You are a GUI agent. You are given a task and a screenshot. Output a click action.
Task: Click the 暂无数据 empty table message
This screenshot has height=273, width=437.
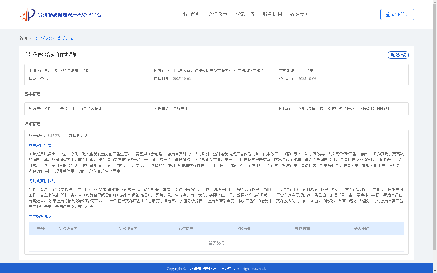click(216, 243)
